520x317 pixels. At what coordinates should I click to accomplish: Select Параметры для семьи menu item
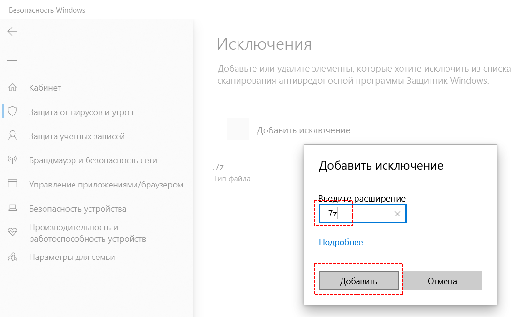pos(72,257)
